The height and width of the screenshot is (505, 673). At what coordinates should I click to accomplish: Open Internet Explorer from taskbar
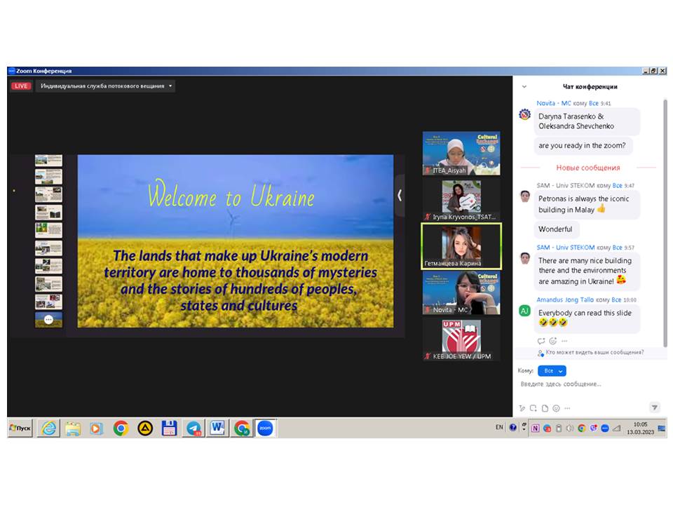tap(48, 428)
